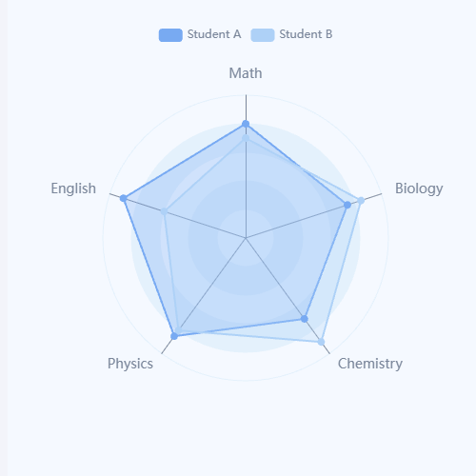Select Student B's English data point
Screen dimensions: 476x476
pyautogui.click(x=164, y=211)
